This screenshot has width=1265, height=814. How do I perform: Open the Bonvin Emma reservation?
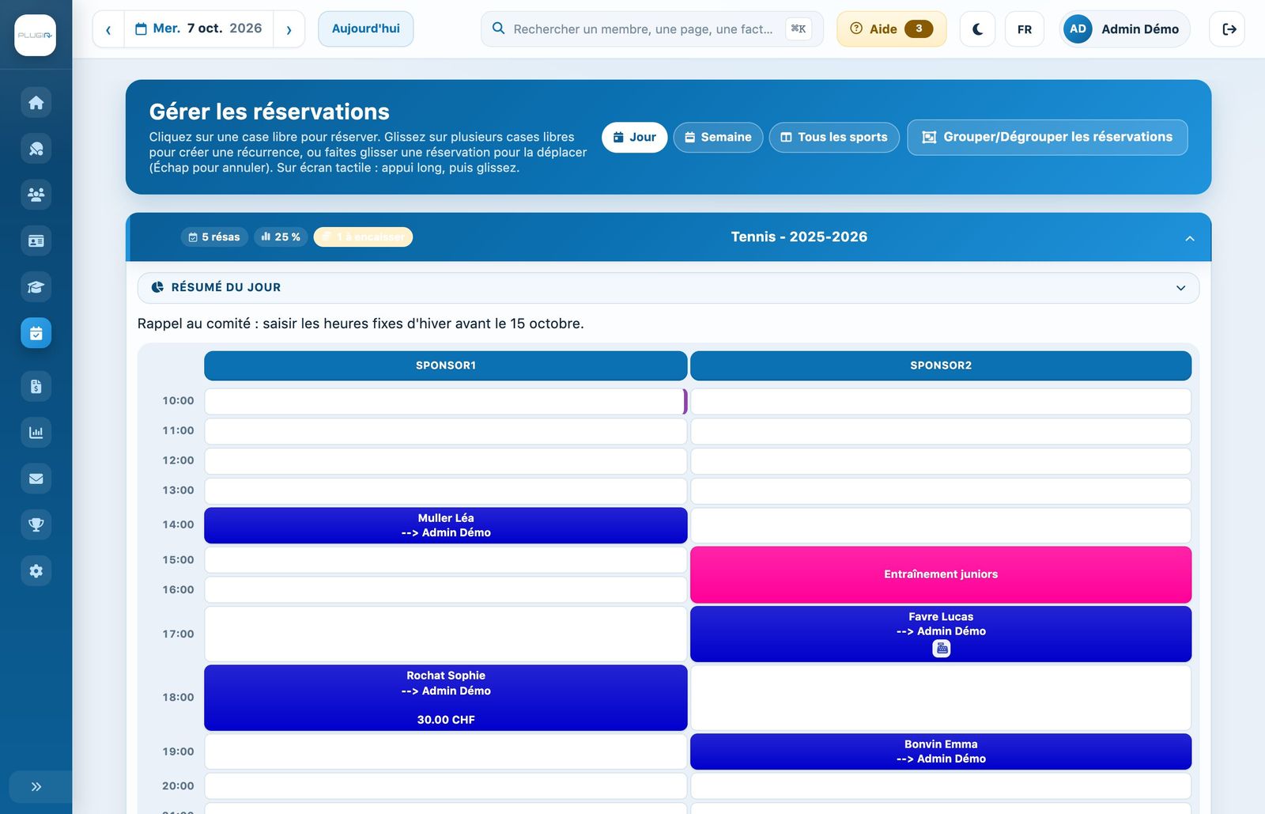pos(941,752)
